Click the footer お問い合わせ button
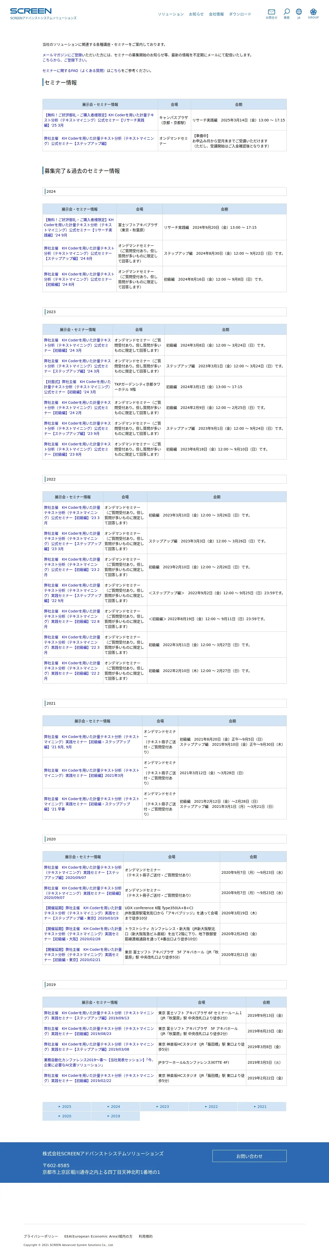Screen dimensions: 329x1257 point(249,1156)
